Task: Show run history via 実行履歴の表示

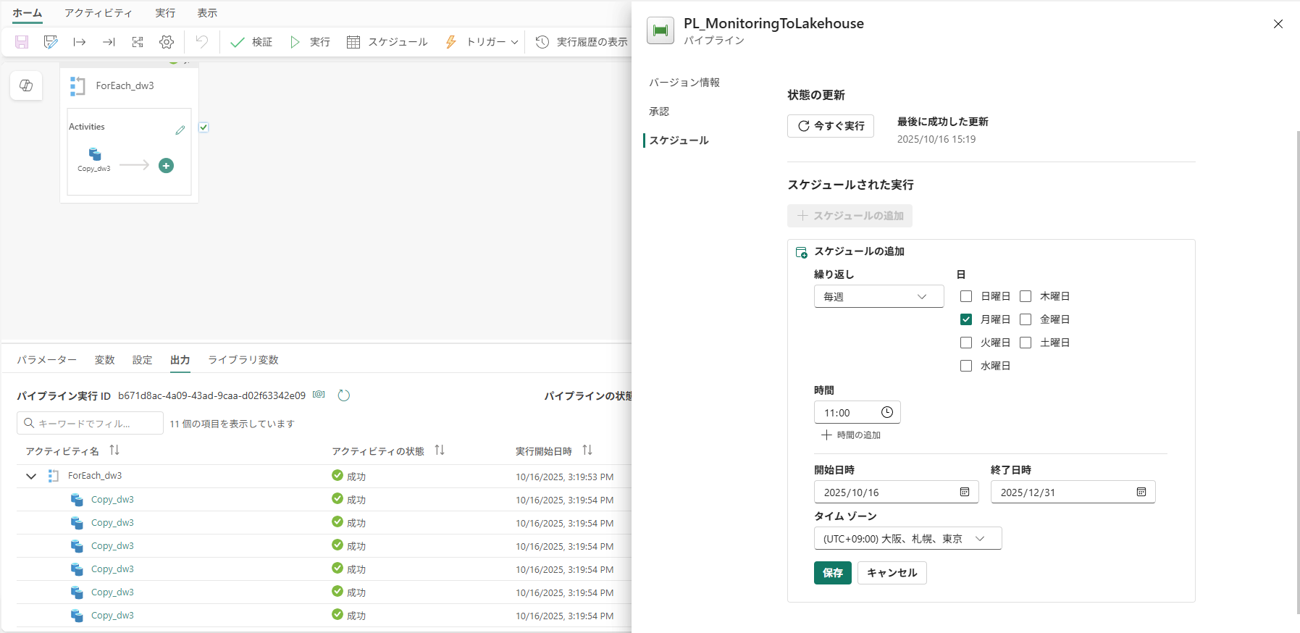Action: pos(582,42)
